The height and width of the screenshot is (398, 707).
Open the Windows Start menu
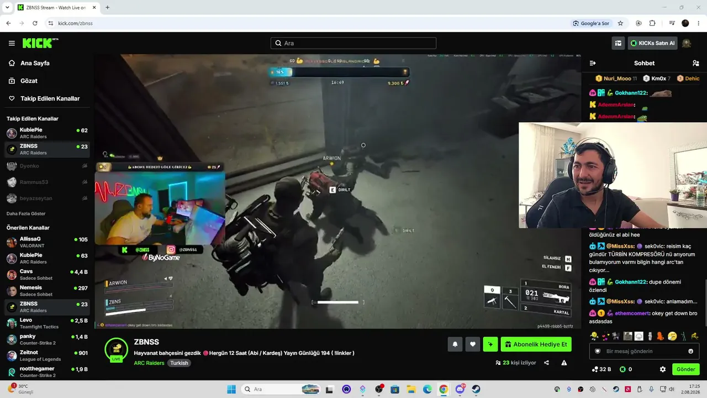click(231, 389)
